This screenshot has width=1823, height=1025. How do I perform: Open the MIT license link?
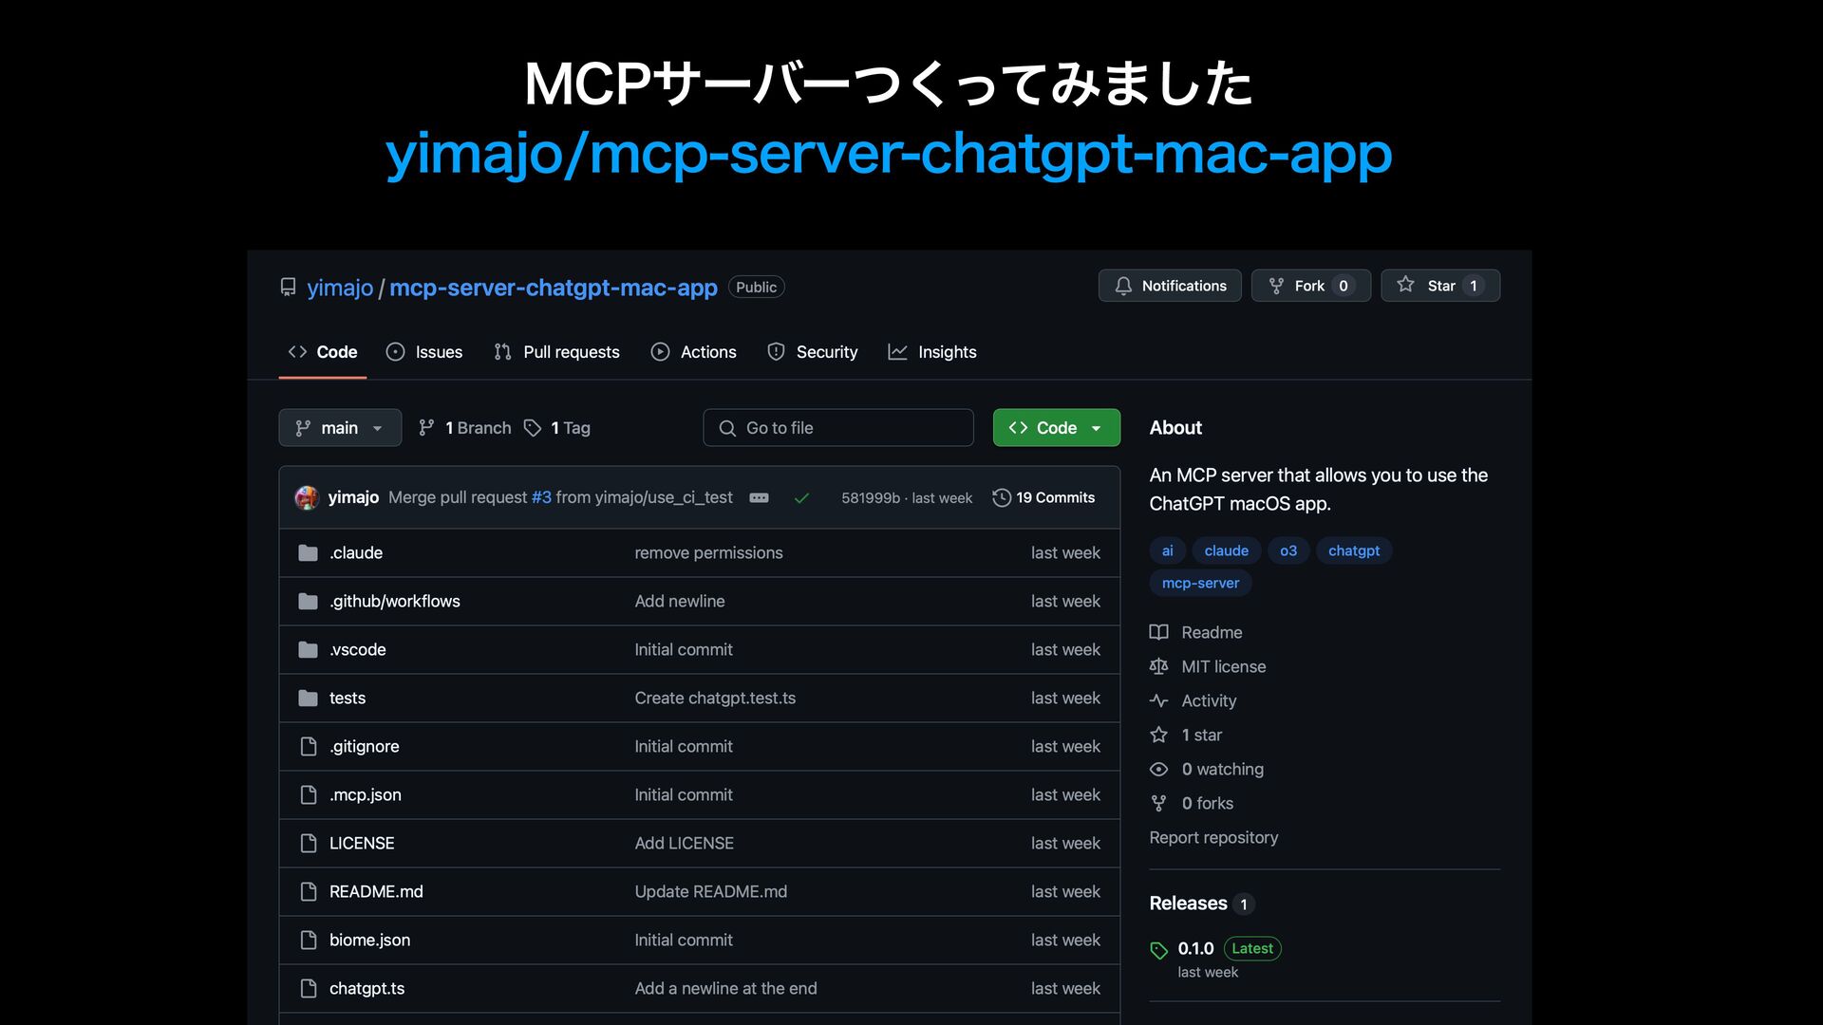(1224, 666)
